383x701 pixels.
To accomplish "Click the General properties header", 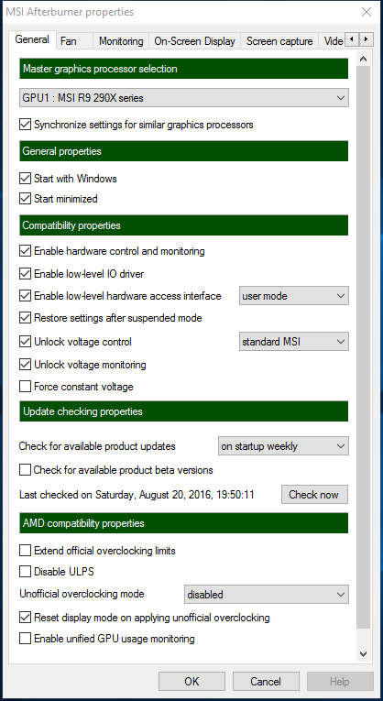I will (x=183, y=151).
